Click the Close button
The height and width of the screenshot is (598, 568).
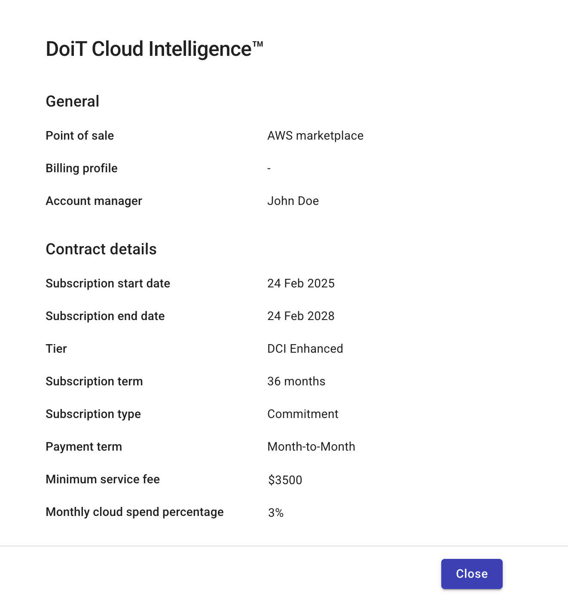click(x=471, y=574)
